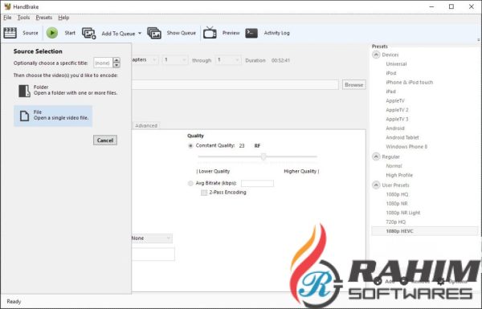Collapse the Regular presets group
The height and width of the screenshot is (309, 482).
(376, 157)
